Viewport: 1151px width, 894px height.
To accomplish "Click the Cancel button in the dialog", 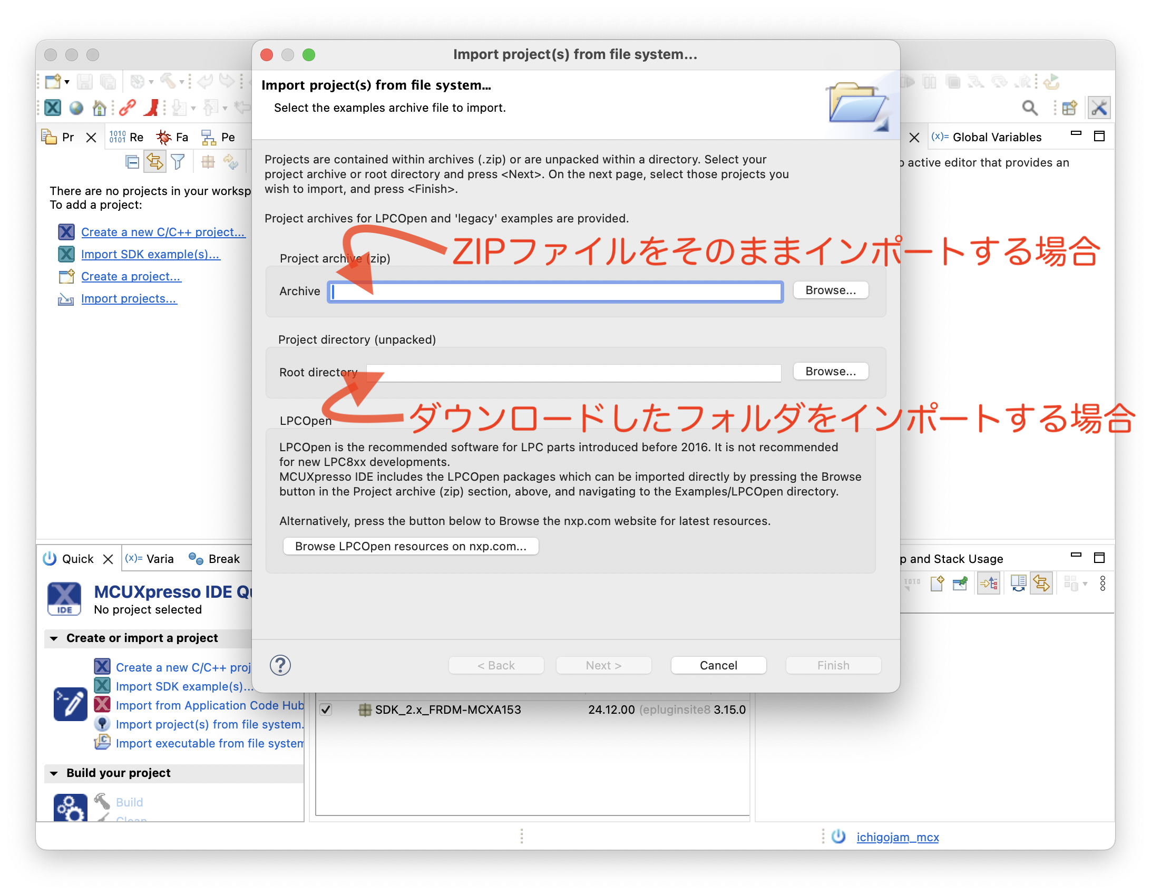I will pos(718,665).
